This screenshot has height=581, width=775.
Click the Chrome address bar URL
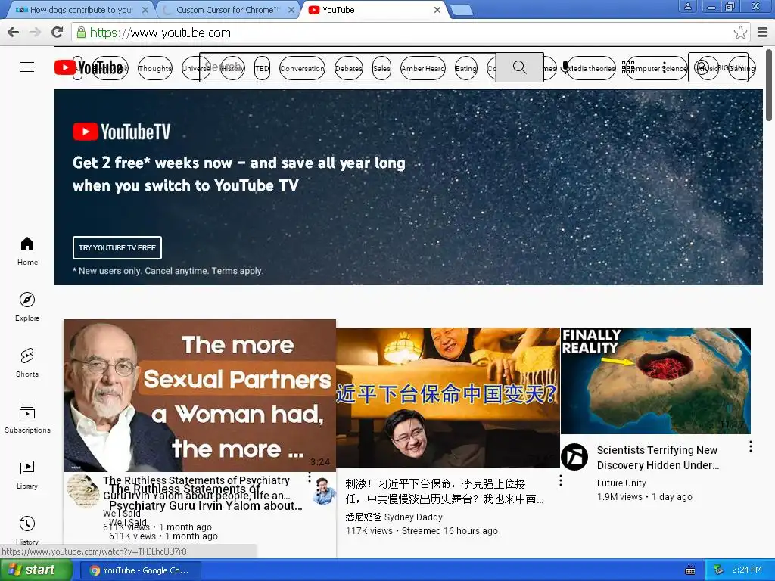(160, 33)
